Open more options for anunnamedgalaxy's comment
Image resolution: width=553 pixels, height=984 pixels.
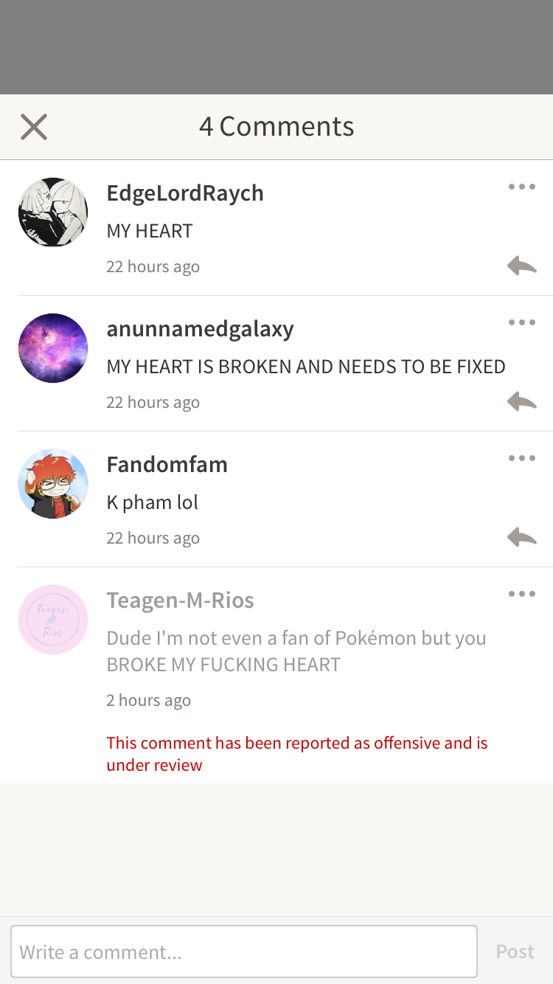522,322
